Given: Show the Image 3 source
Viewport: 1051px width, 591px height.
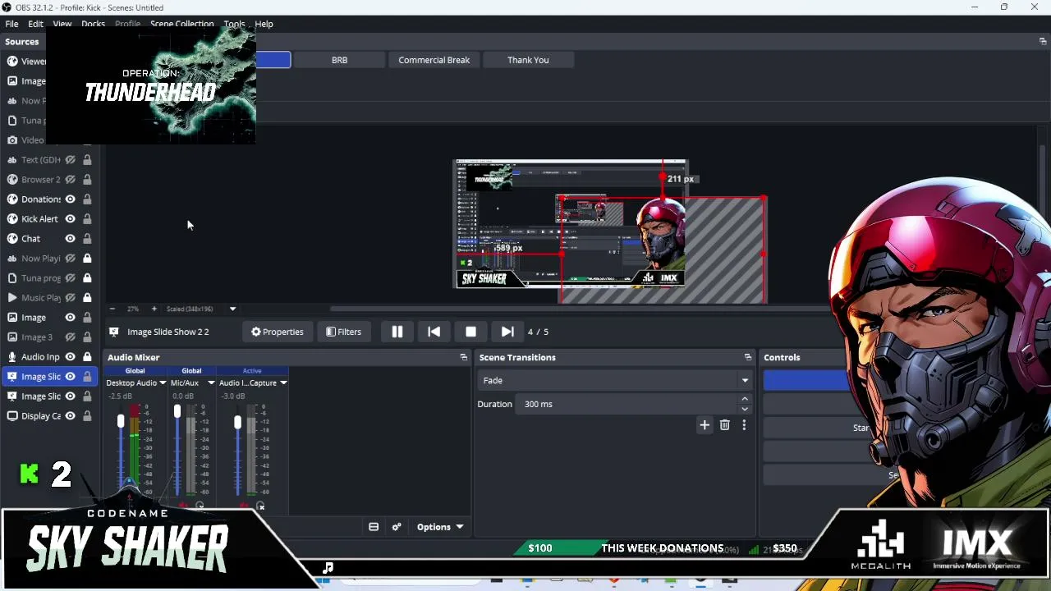Looking at the screenshot, I should coord(71,337).
